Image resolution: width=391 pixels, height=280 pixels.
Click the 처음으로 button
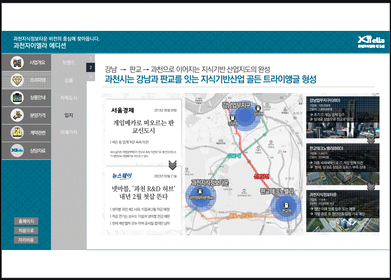point(26,230)
